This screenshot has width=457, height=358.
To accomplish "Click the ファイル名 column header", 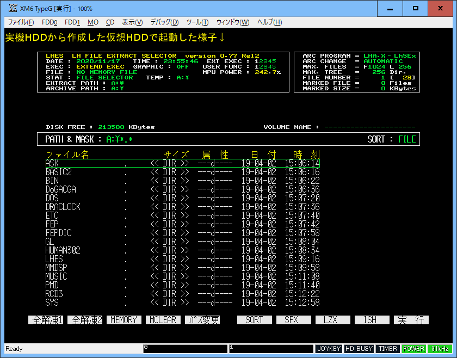I will (x=67, y=155).
